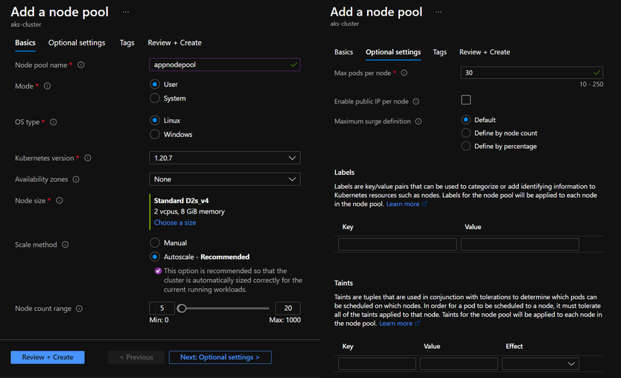
Task: Click blue Review + Create button
Action: click(48, 357)
